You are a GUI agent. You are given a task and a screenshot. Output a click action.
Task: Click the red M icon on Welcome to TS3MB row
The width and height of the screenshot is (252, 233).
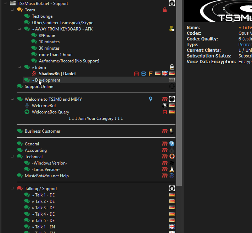point(165,99)
